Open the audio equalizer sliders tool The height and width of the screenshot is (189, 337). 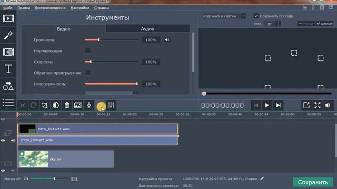(x=111, y=105)
